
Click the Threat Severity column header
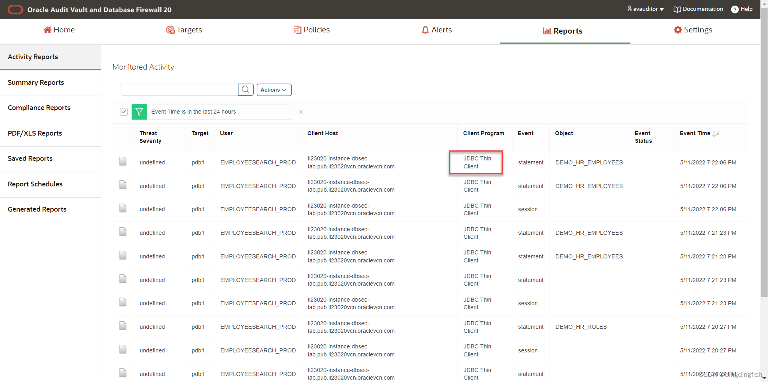coord(150,137)
